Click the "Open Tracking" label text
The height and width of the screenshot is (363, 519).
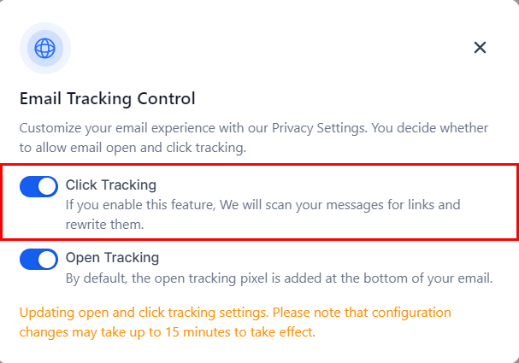point(112,257)
